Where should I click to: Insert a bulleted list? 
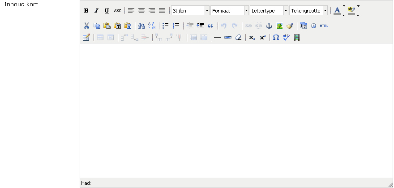(x=166, y=26)
